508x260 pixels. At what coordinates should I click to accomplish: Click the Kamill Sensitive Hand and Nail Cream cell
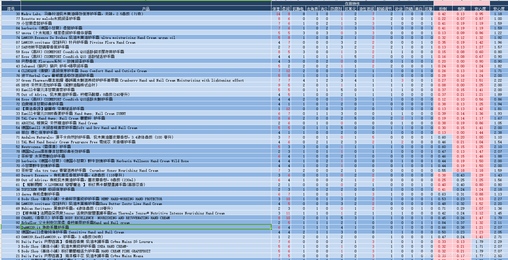click(x=146, y=232)
